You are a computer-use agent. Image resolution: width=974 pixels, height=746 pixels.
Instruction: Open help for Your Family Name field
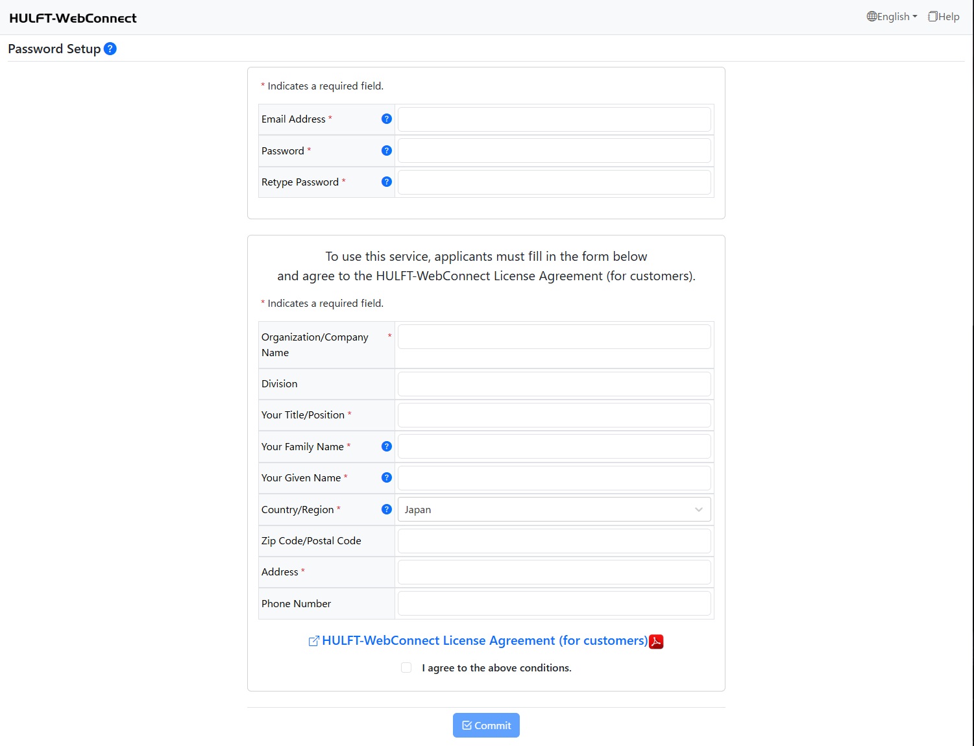tap(386, 446)
